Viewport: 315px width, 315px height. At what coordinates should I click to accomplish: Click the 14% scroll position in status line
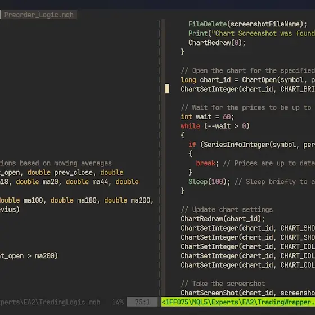pos(118,302)
